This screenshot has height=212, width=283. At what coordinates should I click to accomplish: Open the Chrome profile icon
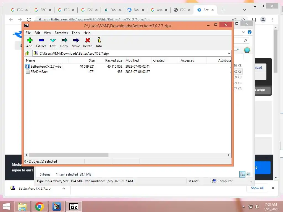pos(263,20)
